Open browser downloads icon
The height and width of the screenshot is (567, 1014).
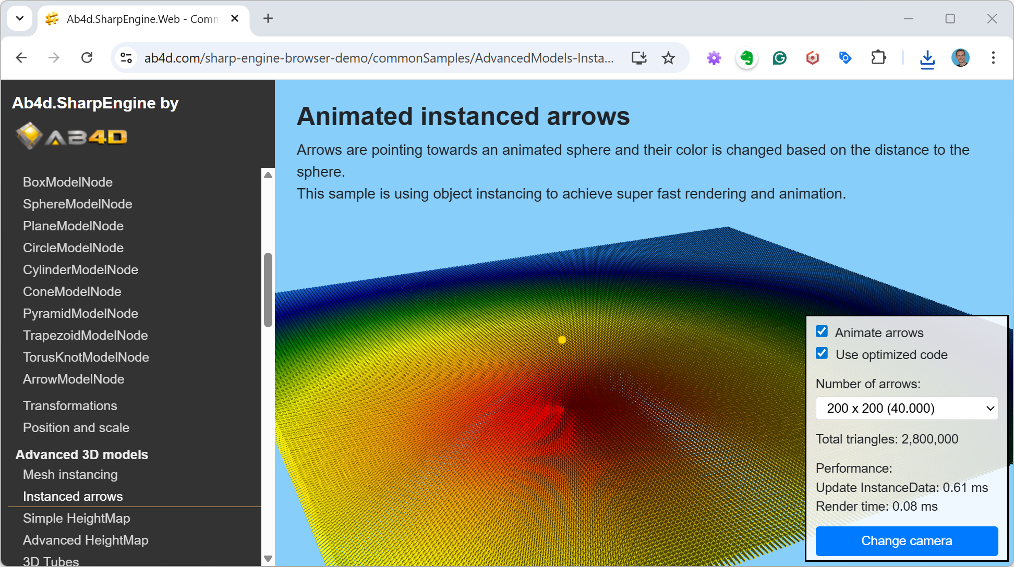[927, 59]
